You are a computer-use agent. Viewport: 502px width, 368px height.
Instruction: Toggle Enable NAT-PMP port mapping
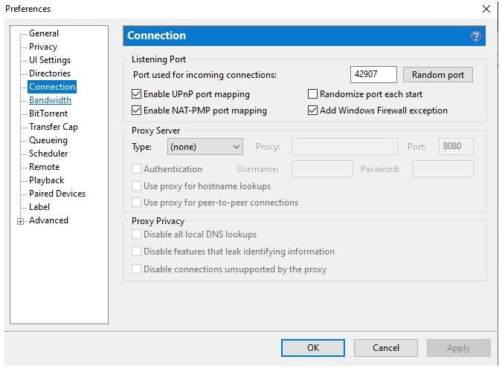point(136,111)
